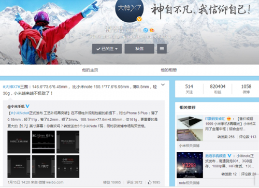Image resolution: width=259 pixels, height=188 pixels.
Task: Open the ¥3299 launch event thumbnail
Action: click(190, 165)
